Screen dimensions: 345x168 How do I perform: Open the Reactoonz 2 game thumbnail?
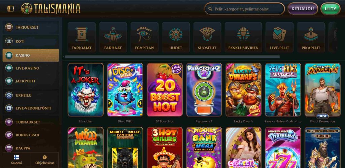pyautogui.click(x=204, y=90)
